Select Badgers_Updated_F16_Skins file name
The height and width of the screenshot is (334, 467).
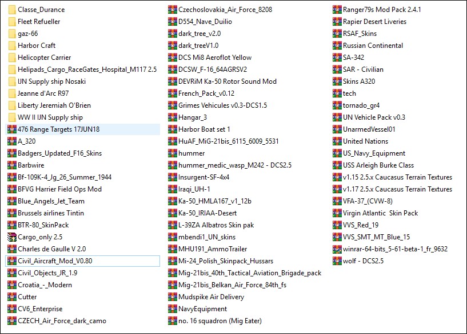pyautogui.click(x=60, y=153)
